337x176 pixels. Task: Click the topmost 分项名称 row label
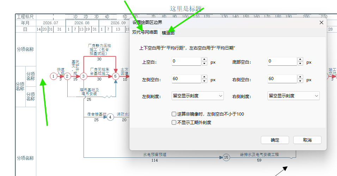(x=25, y=49)
